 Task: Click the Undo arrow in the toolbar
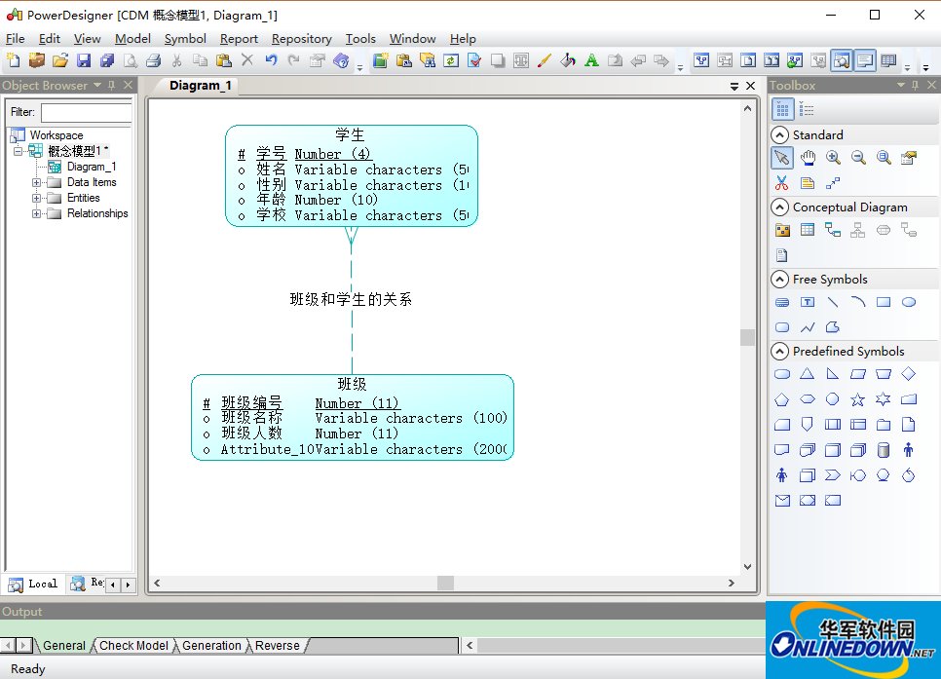271,60
